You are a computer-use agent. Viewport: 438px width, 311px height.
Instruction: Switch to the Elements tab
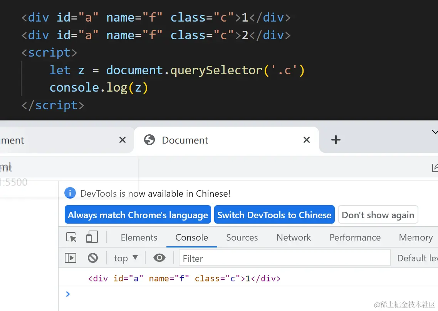[x=139, y=237]
